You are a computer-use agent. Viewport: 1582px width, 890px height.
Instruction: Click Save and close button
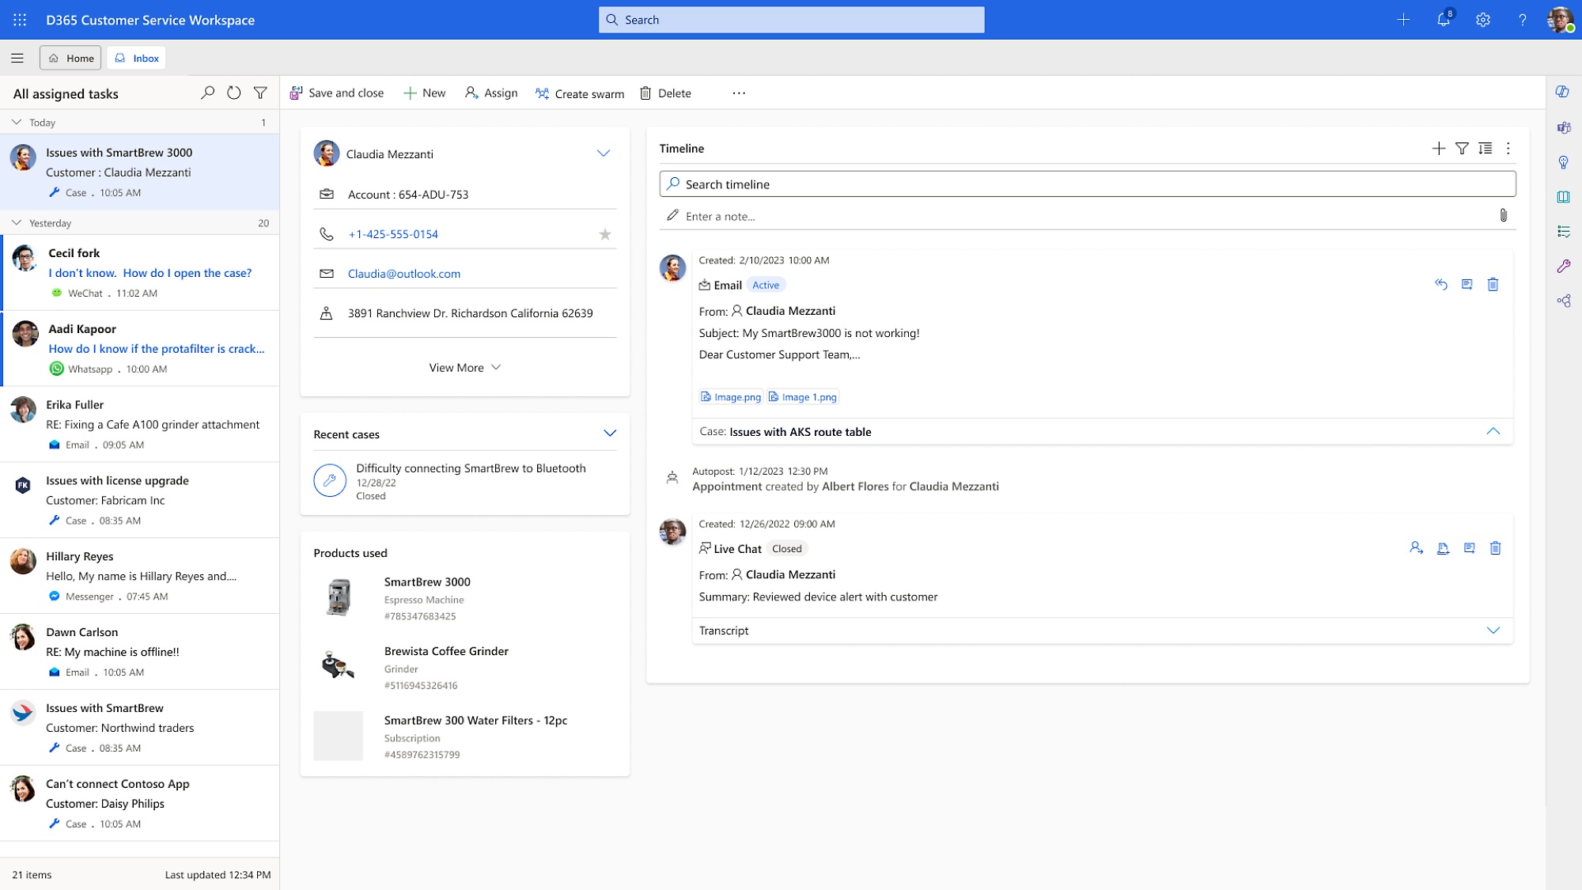point(338,93)
